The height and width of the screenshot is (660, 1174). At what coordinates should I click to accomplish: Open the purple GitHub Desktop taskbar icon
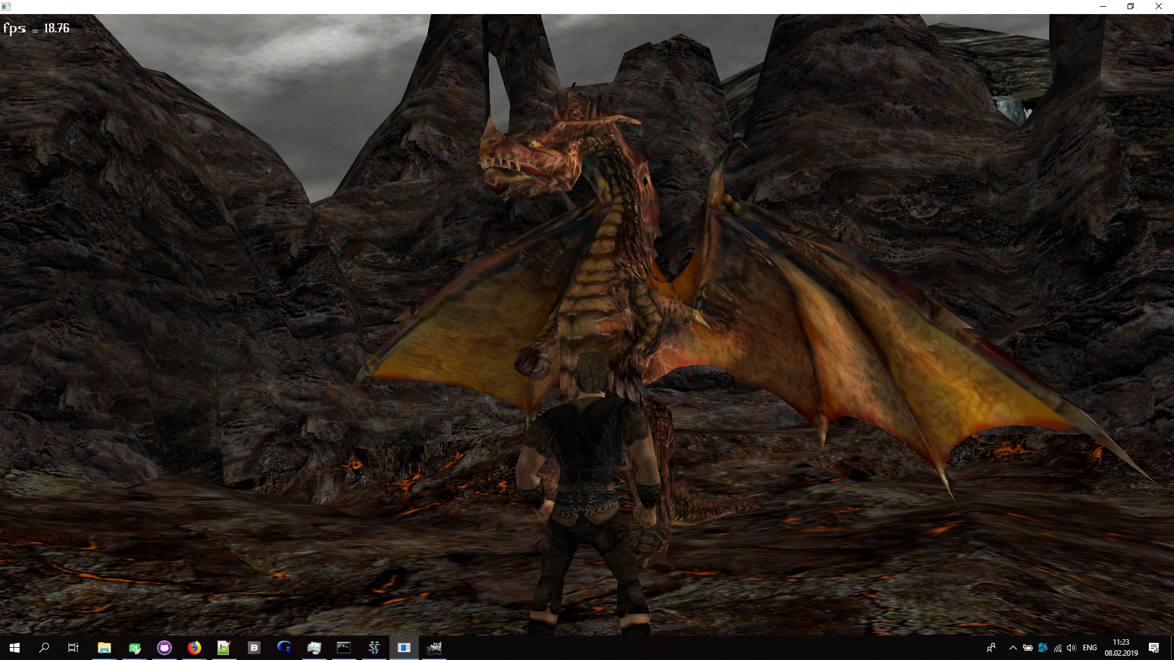(x=164, y=648)
